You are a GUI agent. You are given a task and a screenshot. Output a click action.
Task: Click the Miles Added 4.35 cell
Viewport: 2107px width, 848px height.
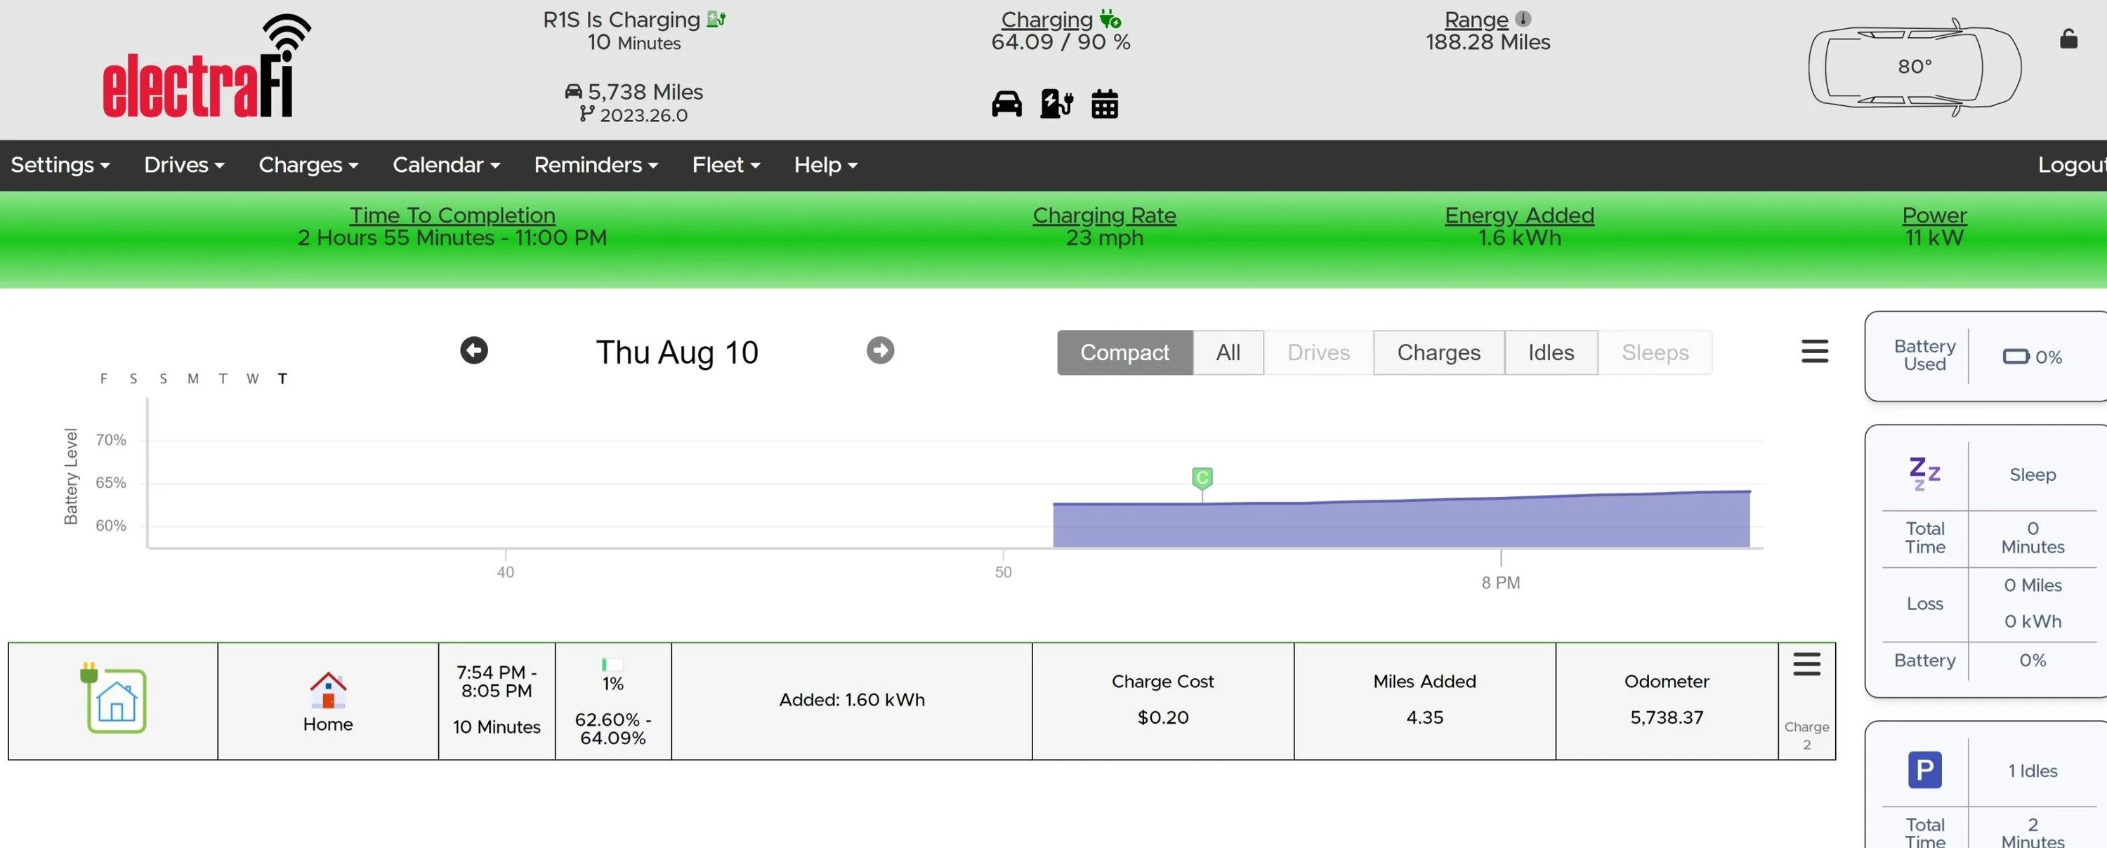[x=1424, y=700]
